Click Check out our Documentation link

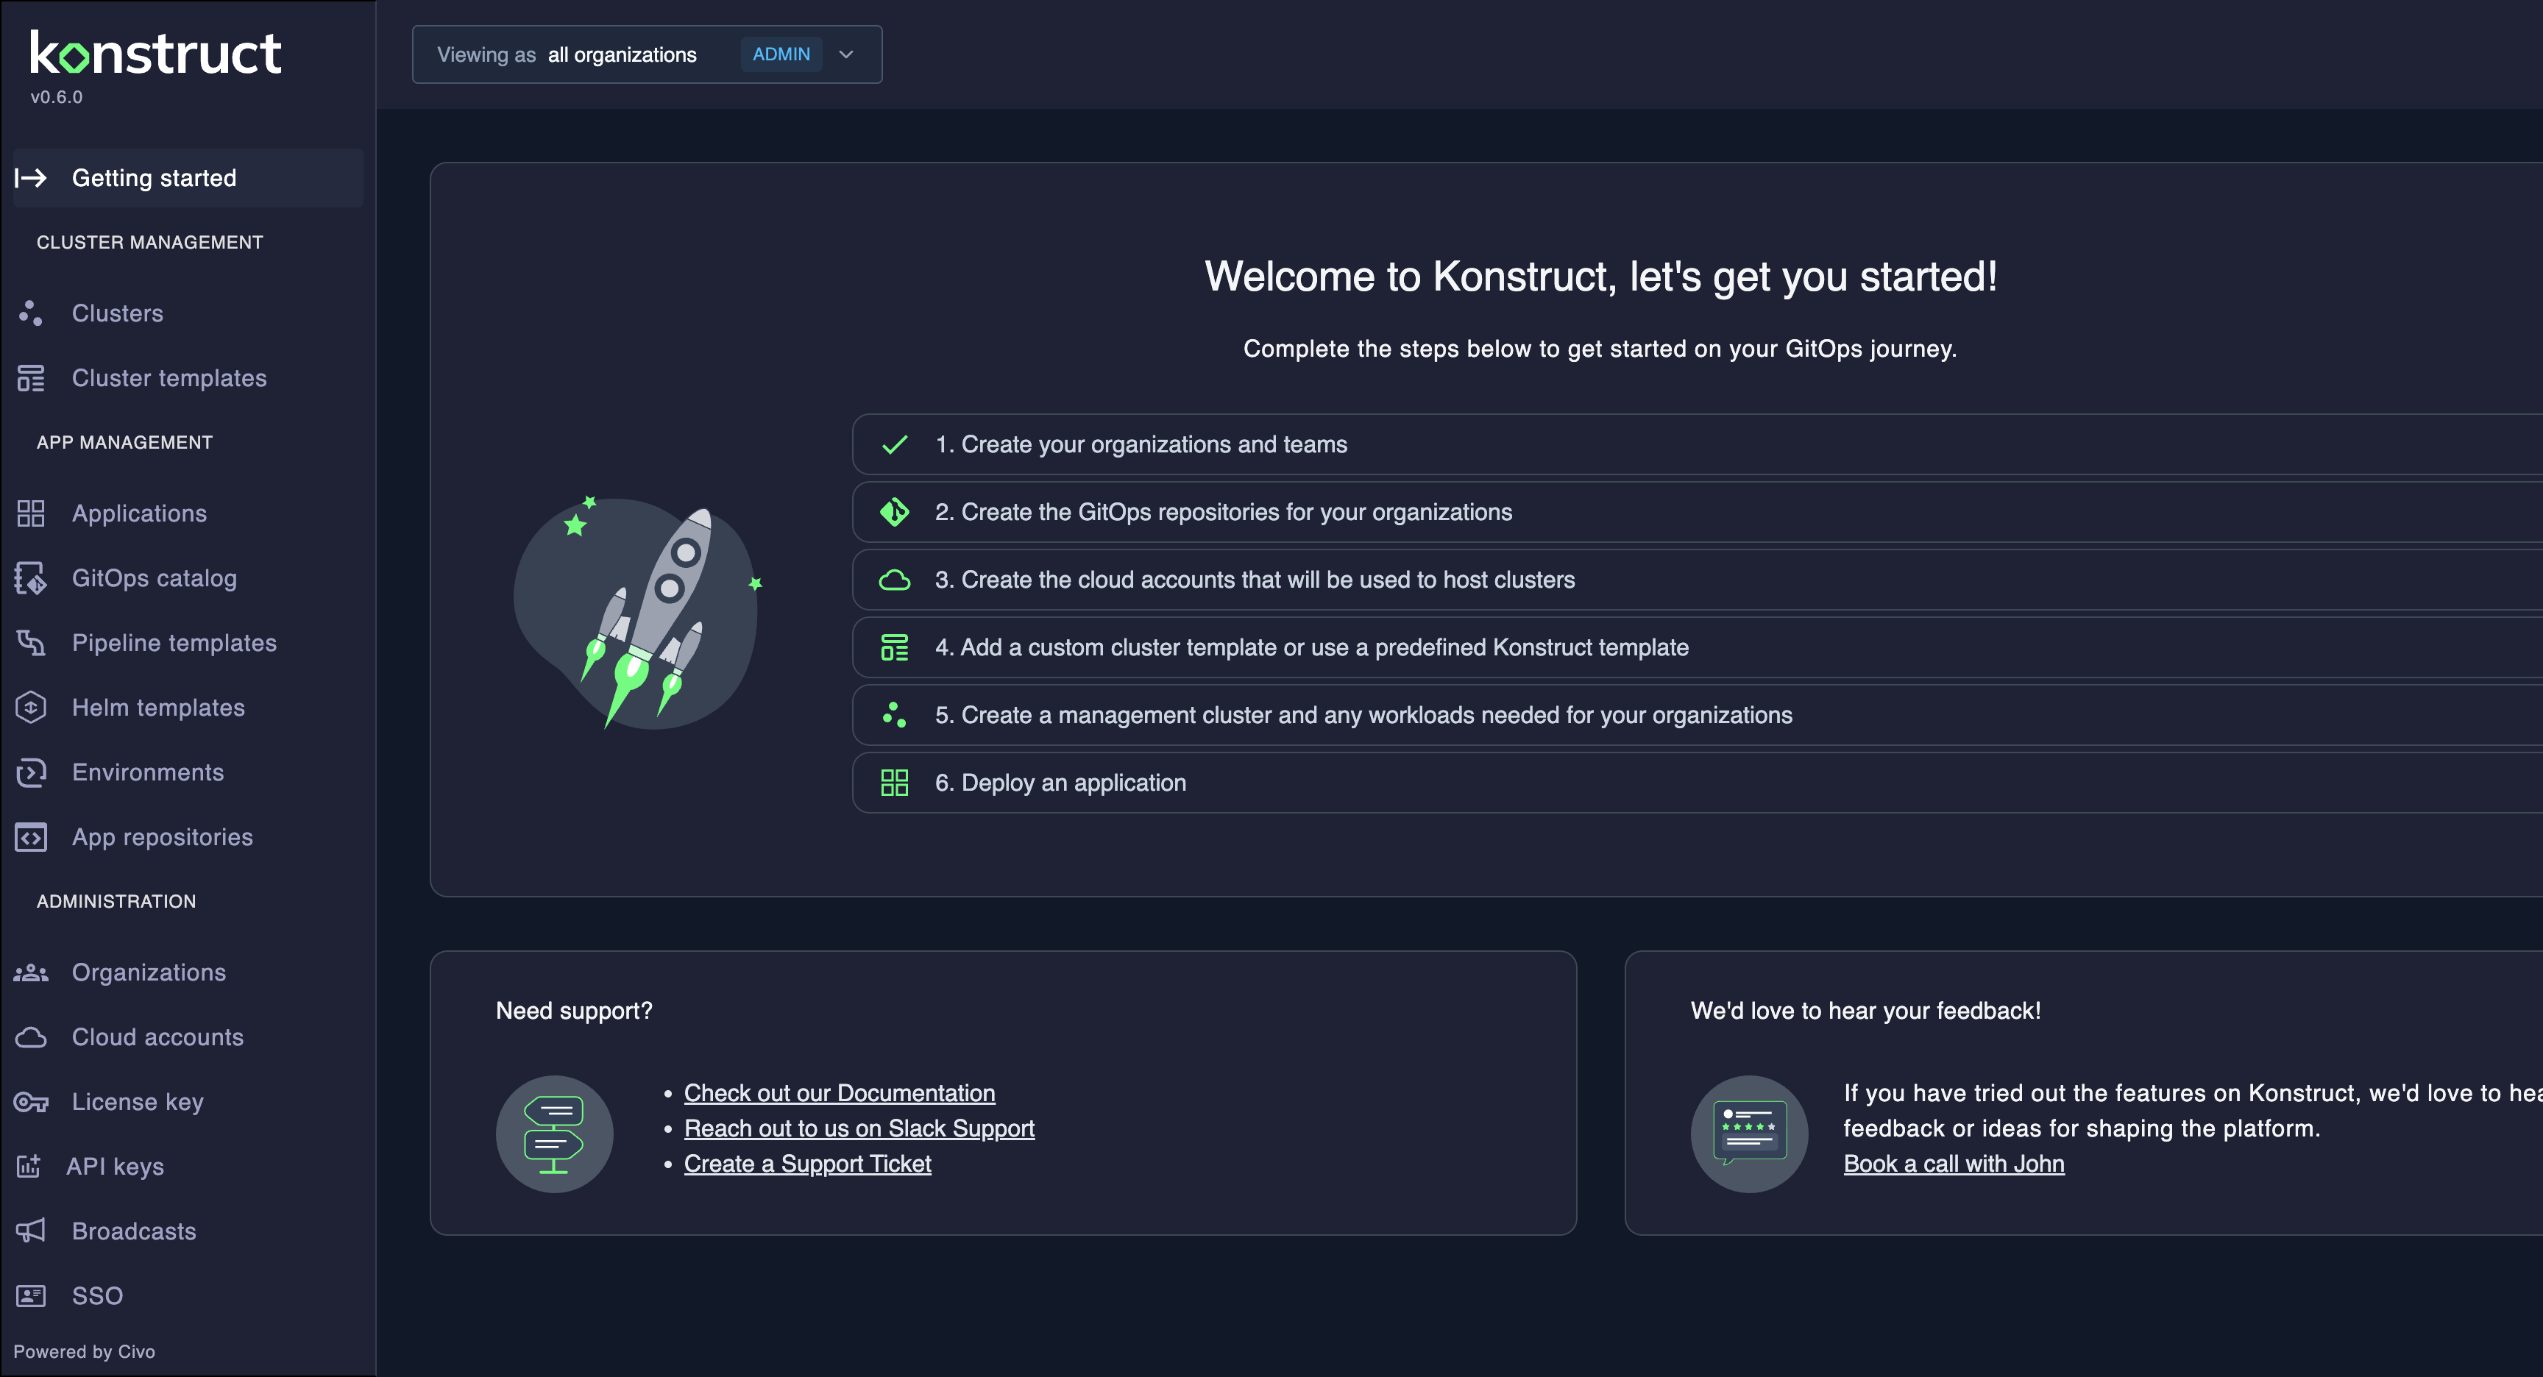[839, 1093]
